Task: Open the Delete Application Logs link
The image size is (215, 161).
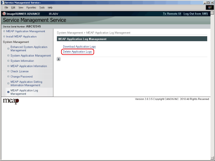Action: [77, 52]
